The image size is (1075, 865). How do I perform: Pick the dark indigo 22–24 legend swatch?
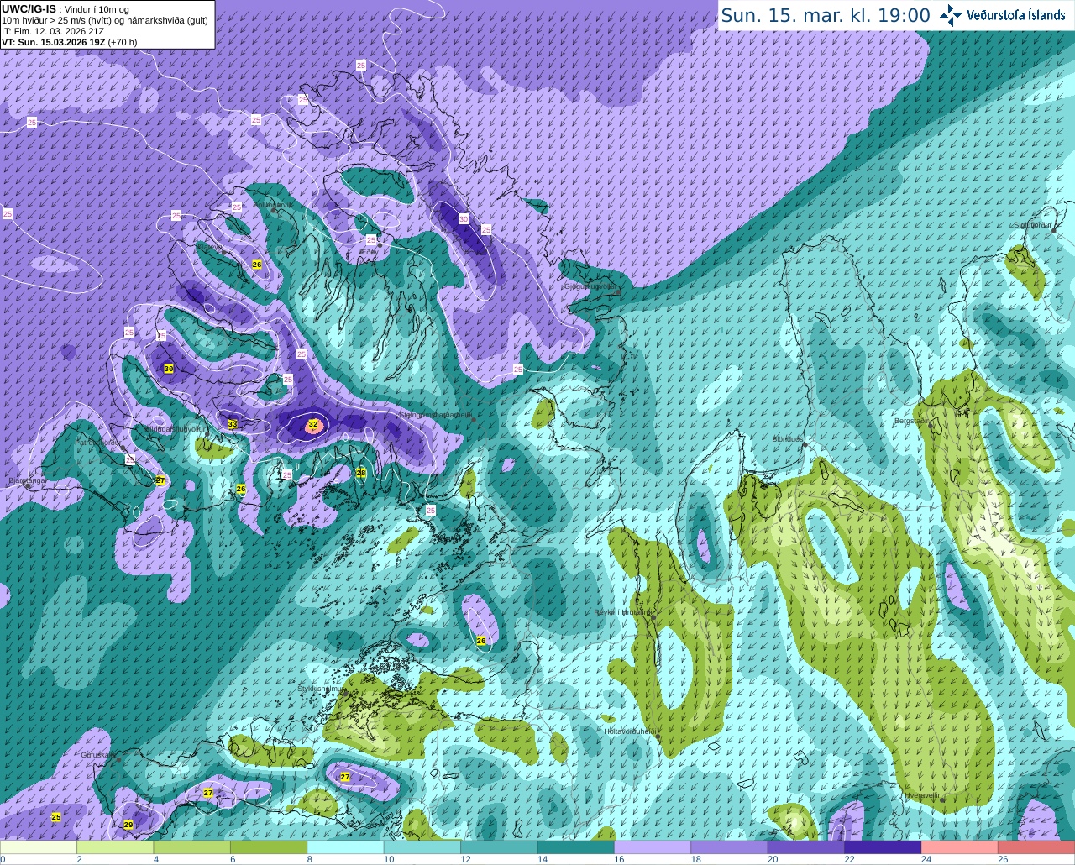click(884, 847)
